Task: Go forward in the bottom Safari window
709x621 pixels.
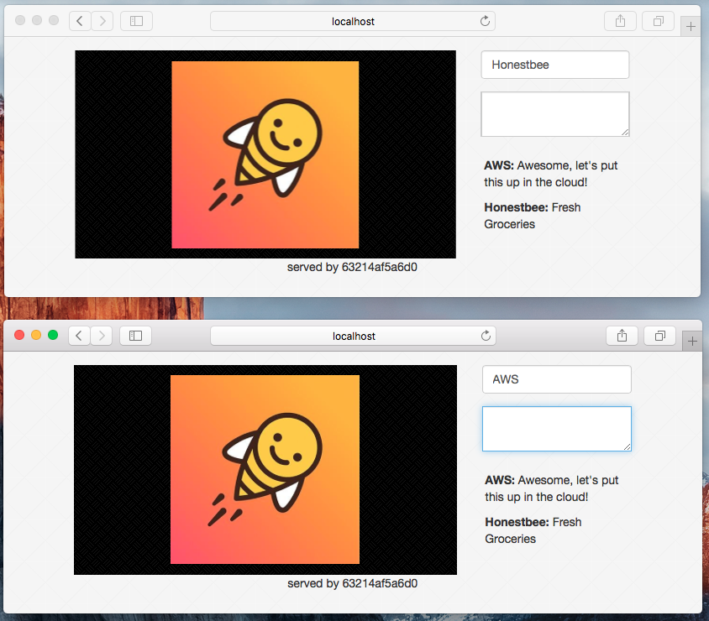Action: tap(102, 336)
